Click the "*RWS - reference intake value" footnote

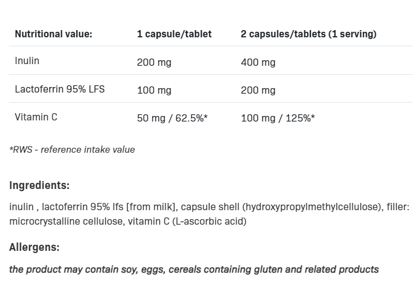pyautogui.click(x=72, y=149)
